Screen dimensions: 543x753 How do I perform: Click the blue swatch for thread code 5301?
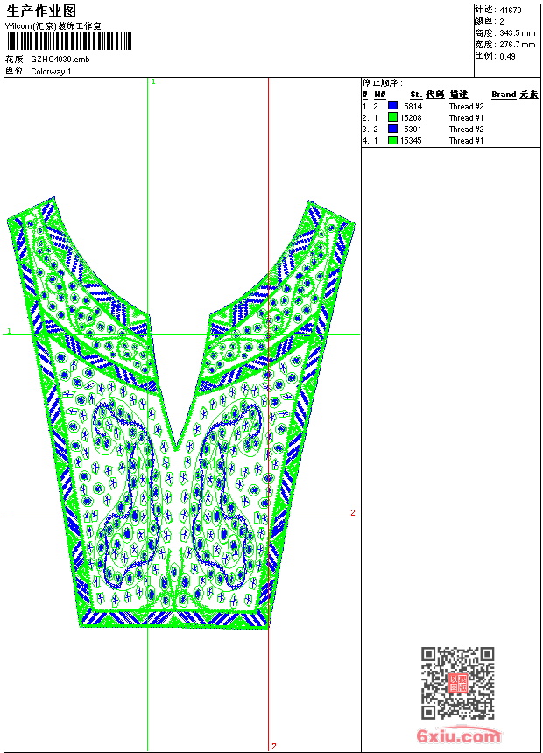tap(392, 129)
